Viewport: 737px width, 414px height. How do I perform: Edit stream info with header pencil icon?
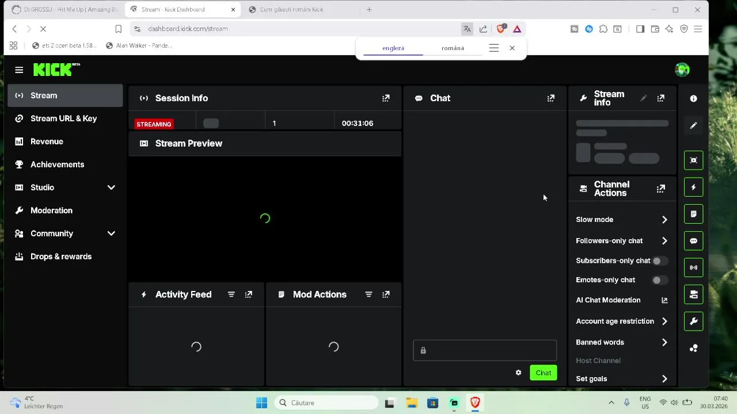tap(644, 98)
